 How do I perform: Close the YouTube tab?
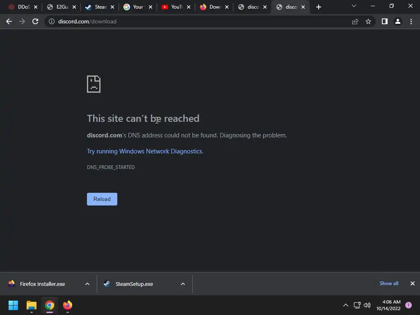coord(189,7)
